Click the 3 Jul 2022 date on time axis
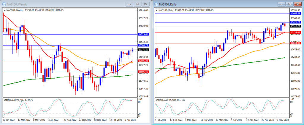This screenshot has width=304, height=125. (53, 120)
